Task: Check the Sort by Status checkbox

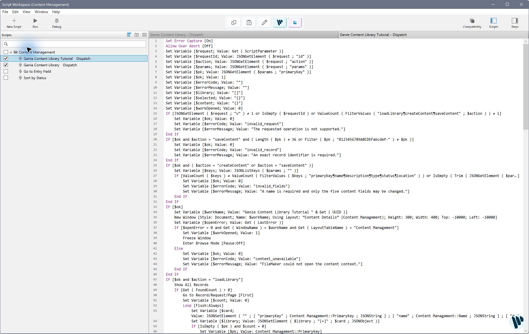Action: 6,78
